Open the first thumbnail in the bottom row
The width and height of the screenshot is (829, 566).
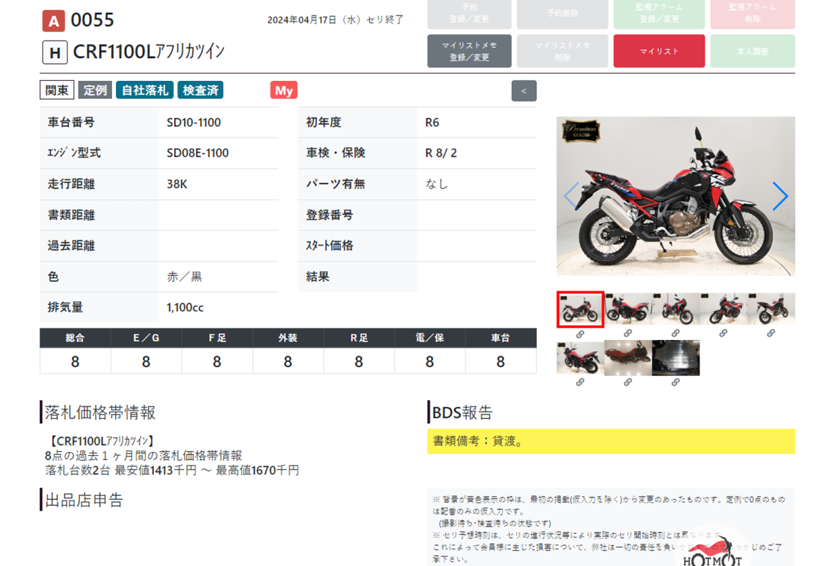tap(580, 357)
